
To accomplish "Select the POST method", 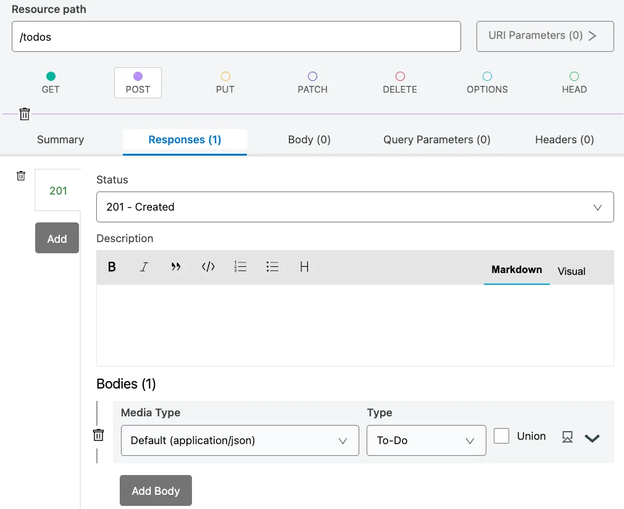I will pyautogui.click(x=138, y=83).
